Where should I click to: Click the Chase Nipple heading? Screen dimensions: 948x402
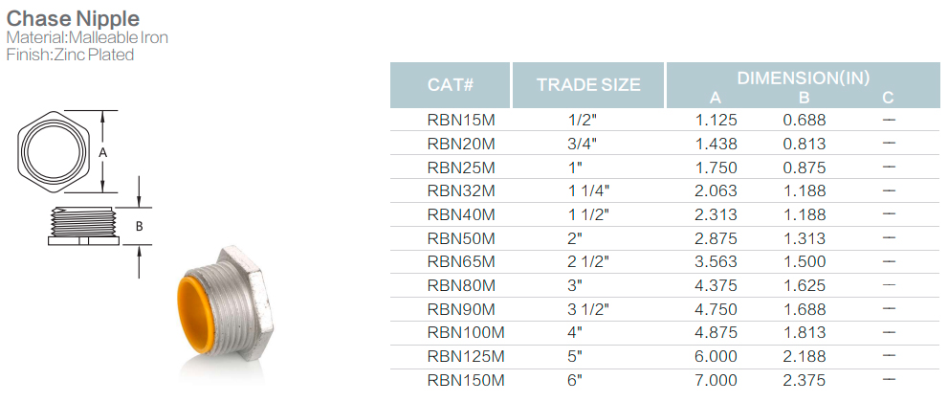click(73, 19)
